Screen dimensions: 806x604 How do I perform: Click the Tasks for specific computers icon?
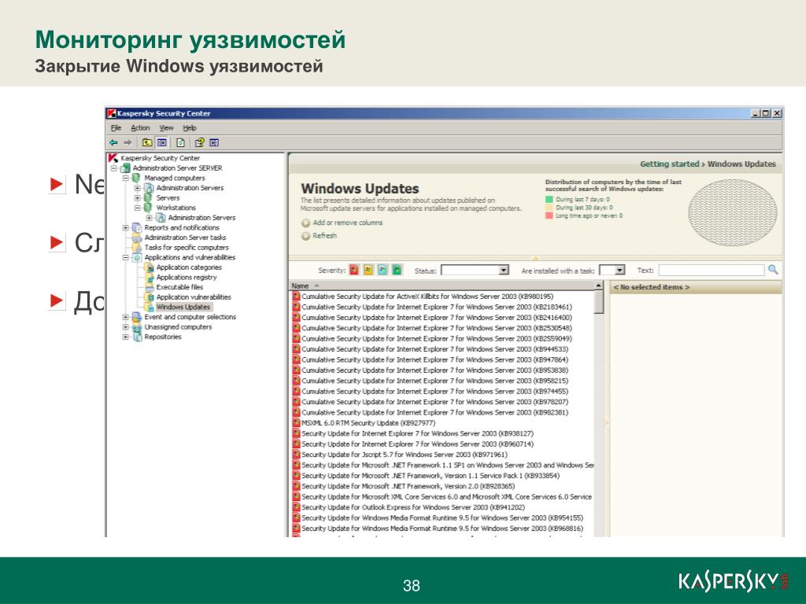(x=137, y=248)
